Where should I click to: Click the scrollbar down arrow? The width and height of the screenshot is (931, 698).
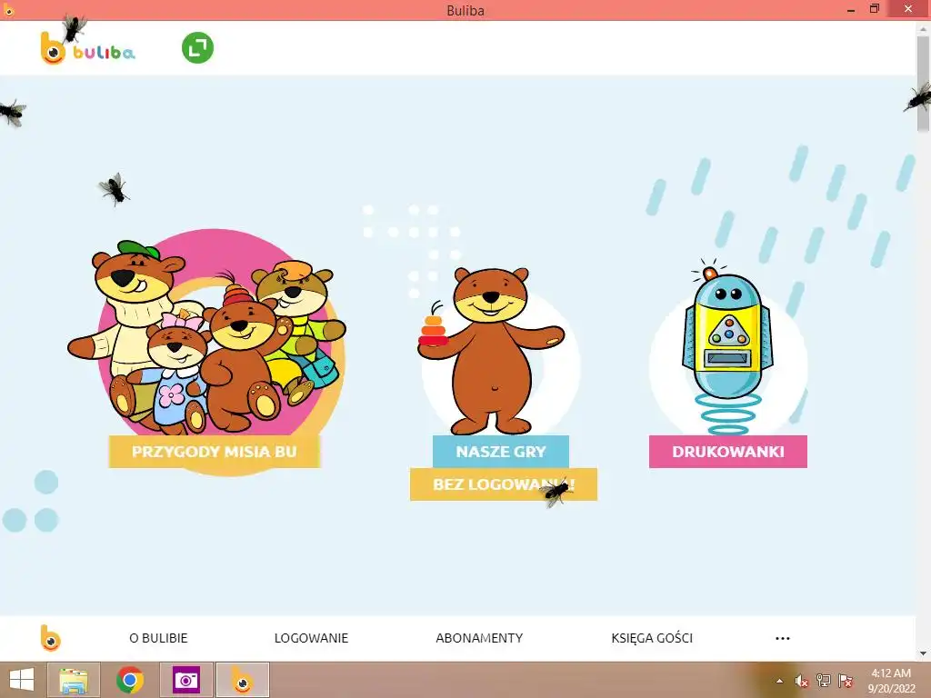tap(924, 653)
